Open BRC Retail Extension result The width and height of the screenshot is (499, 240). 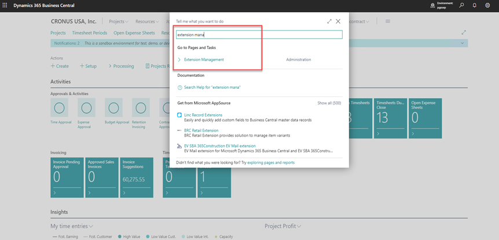[x=201, y=130]
